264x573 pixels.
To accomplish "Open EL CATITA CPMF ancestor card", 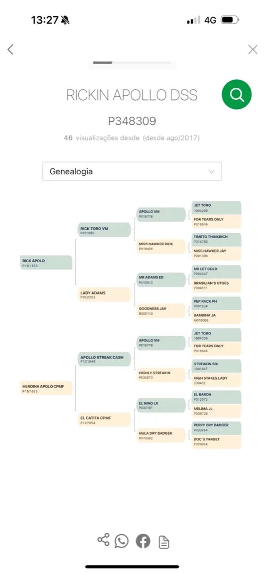I will pyautogui.click(x=105, y=420).
